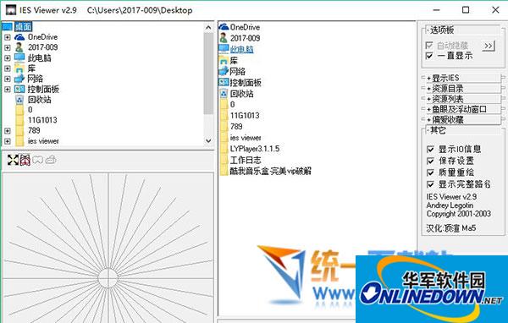Select folder 789 in the file list
508x323 pixels.
point(236,127)
